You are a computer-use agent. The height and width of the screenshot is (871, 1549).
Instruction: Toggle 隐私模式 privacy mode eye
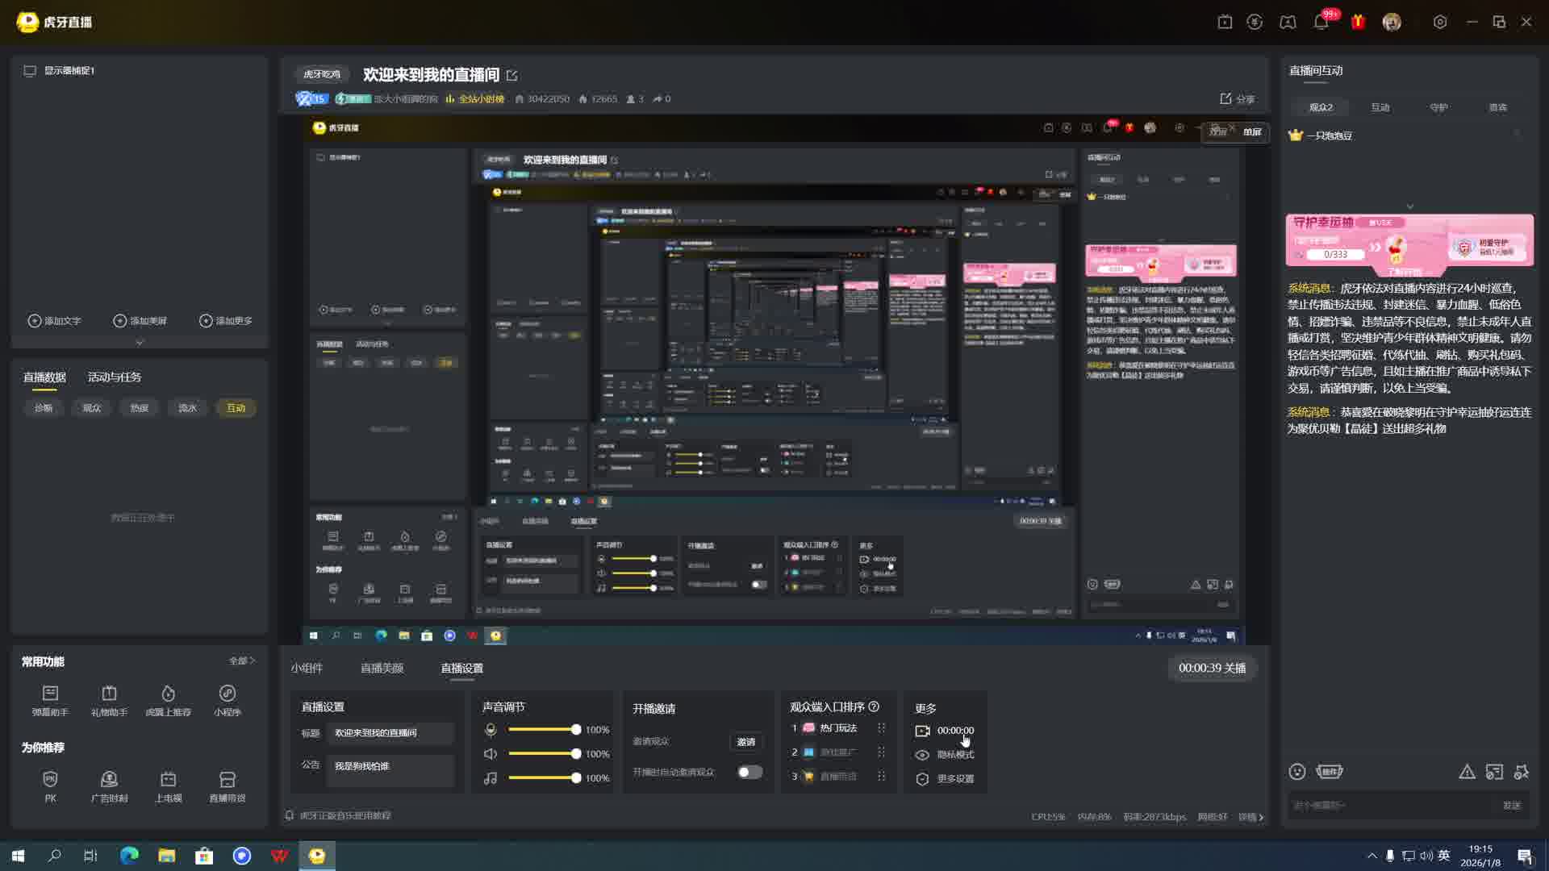click(922, 755)
